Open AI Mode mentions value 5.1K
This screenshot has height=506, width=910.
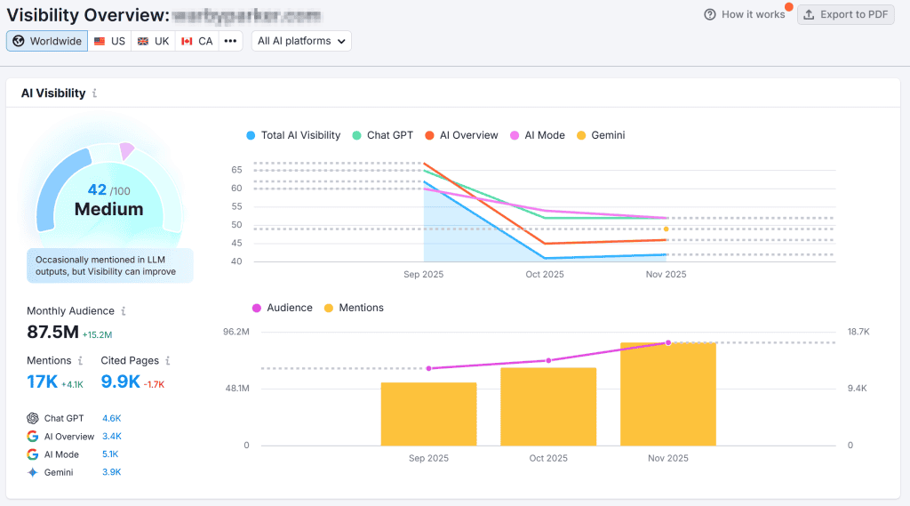tap(110, 454)
